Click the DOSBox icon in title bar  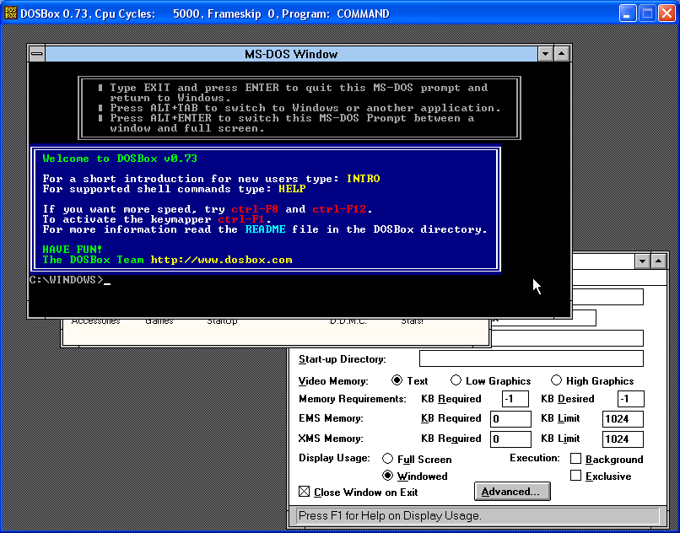11,13
